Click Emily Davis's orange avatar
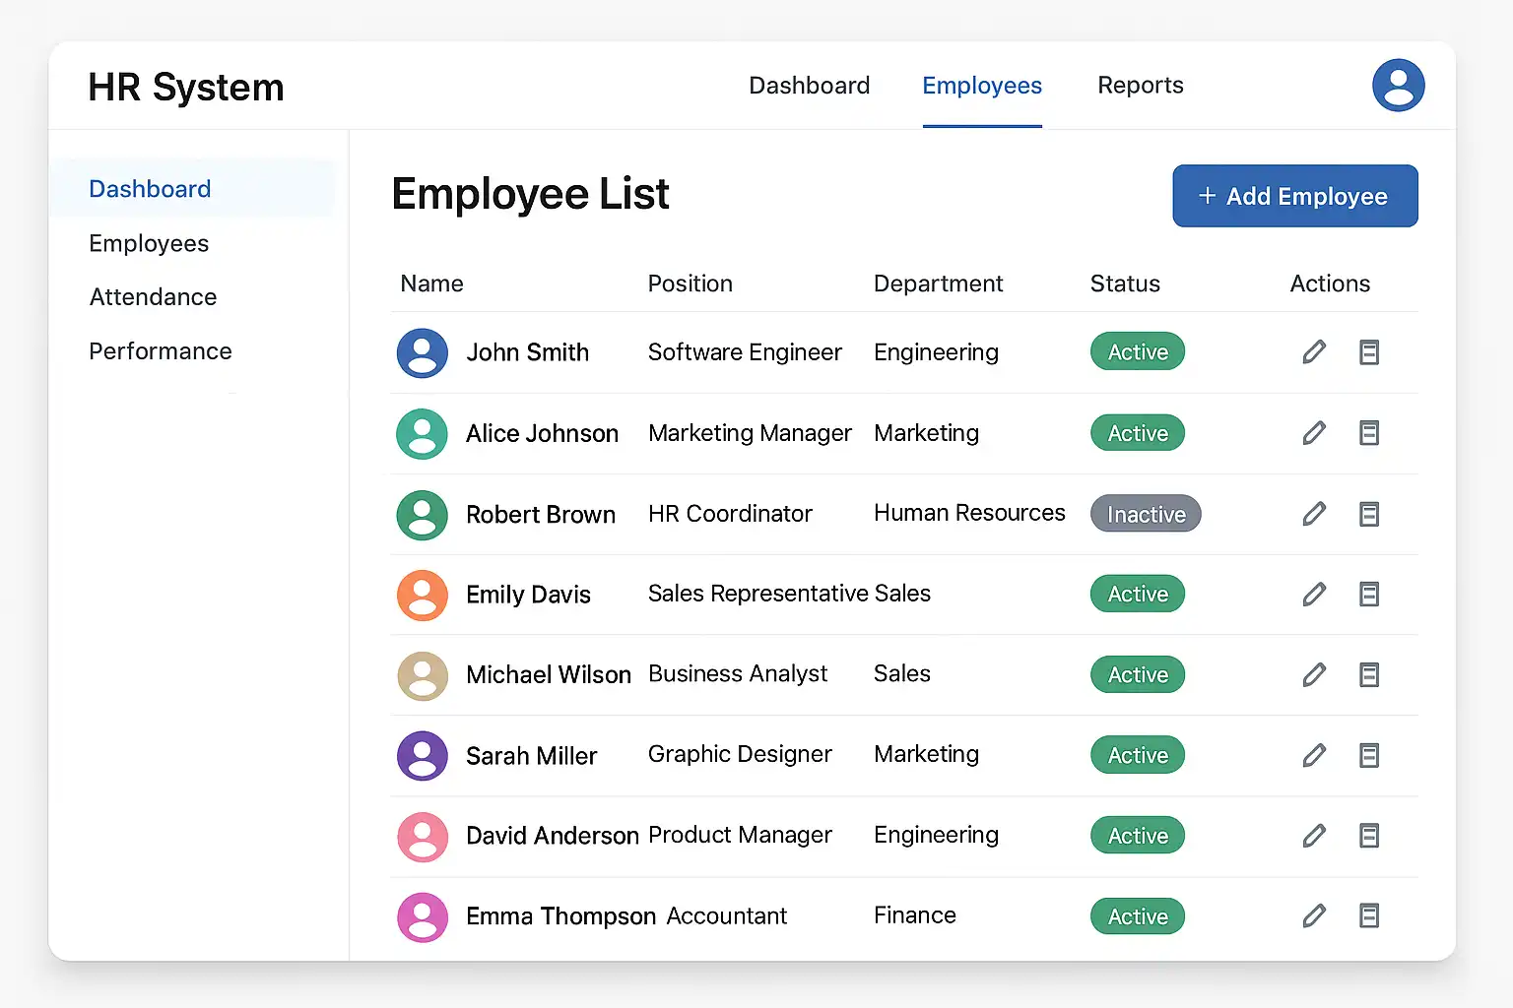Image resolution: width=1513 pixels, height=1008 pixels. pyautogui.click(x=422, y=596)
